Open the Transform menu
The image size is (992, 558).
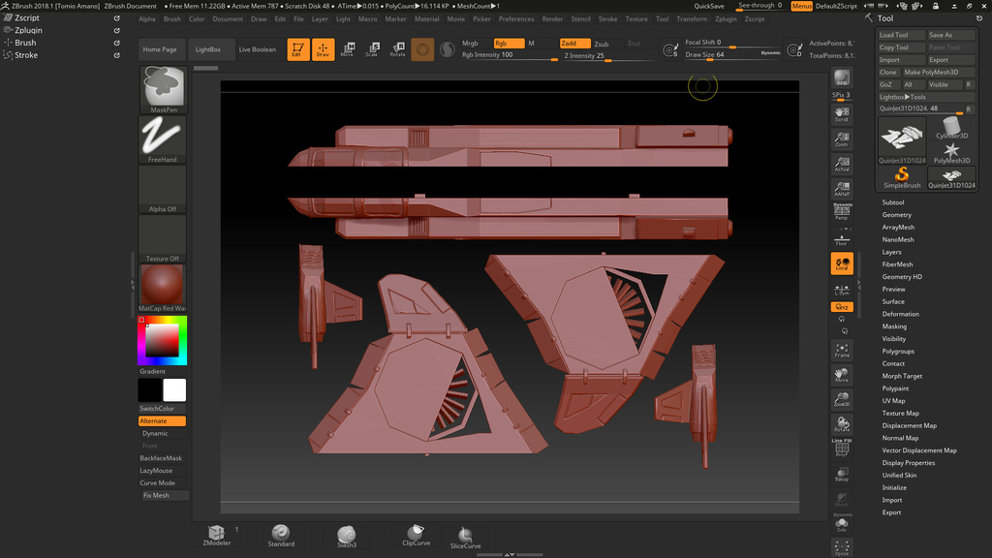(x=692, y=19)
